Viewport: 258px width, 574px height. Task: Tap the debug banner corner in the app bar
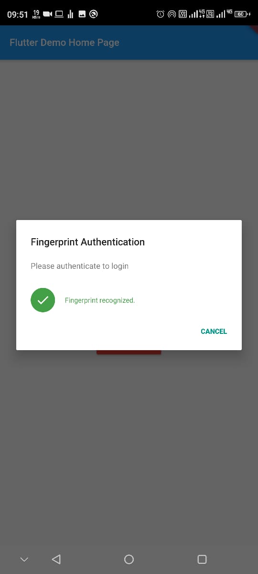point(254,29)
